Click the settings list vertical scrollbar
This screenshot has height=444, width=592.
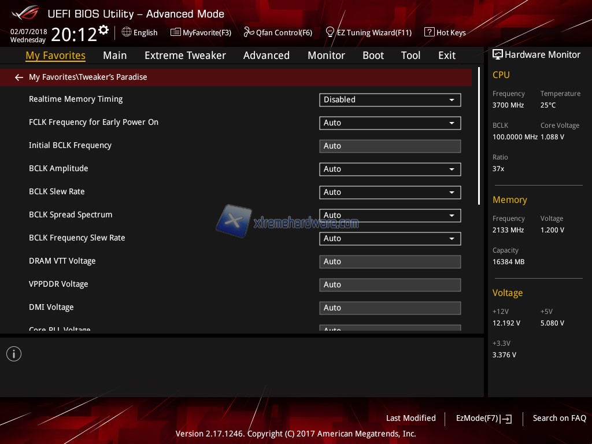click(x=479, y=136)
